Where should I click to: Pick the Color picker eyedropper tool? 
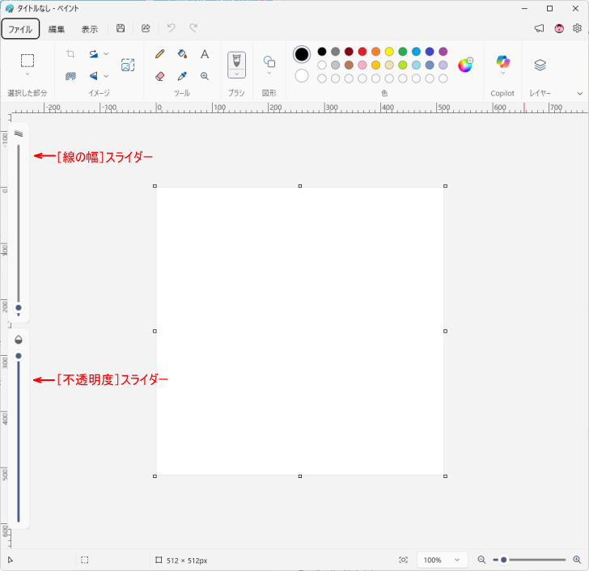[182, 76]
